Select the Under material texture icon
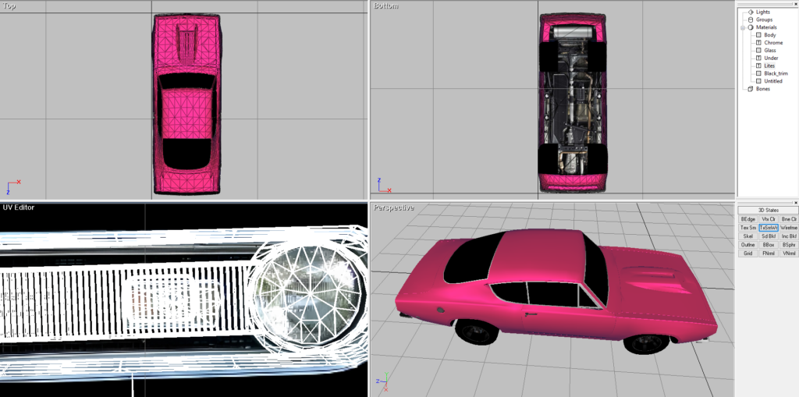This screenshot has height=397, width=799. pos(758,58)
